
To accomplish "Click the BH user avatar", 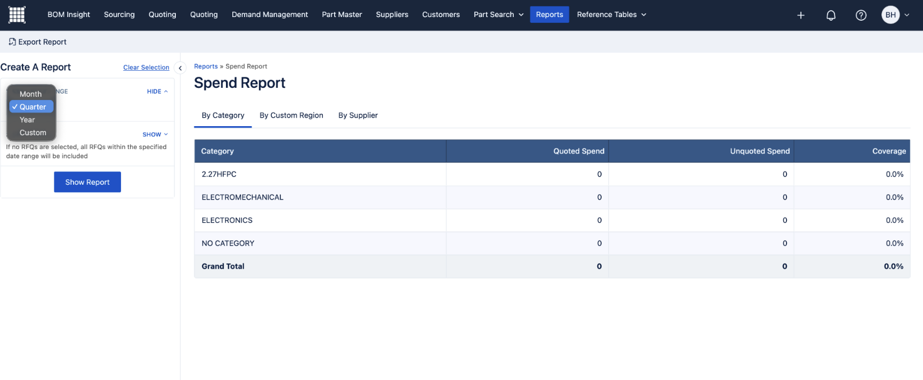I will coord(890,15).
